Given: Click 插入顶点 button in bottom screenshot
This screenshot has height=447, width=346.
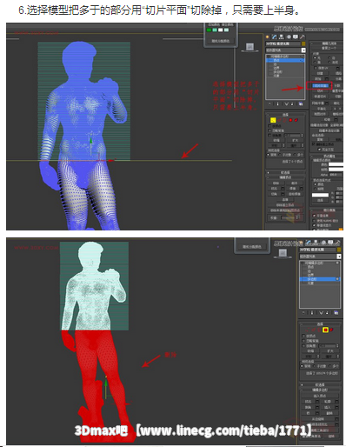Looking at the screenshot, I should (x=320, y=396).
